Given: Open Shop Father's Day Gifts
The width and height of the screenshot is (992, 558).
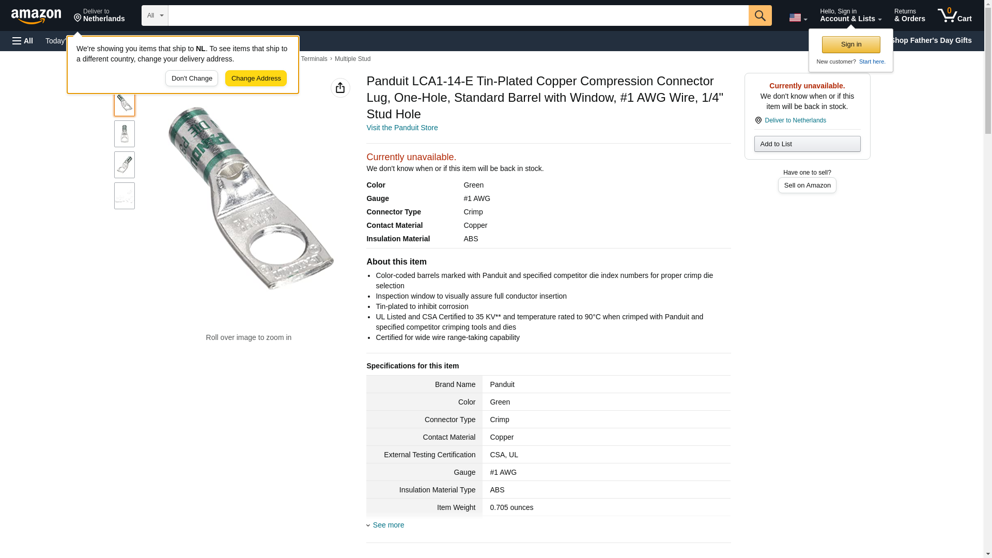Looking at the screenshot, I should pyautogui.click(x=930, y=40).
